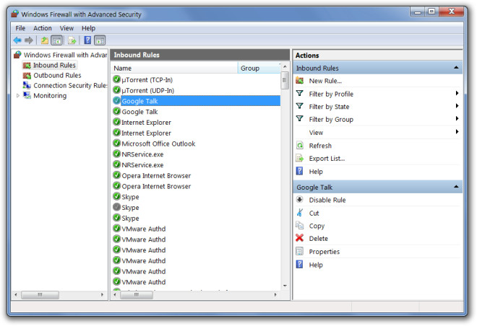Click the rules list horizontal scrollbar thumb
The width and height of the screenshot is (477, 326).
pyautogui.click(x=137, y=294)
